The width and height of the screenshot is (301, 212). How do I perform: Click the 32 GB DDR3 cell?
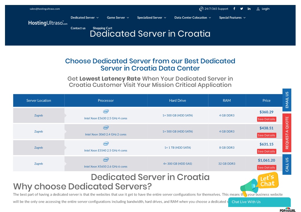227,164
